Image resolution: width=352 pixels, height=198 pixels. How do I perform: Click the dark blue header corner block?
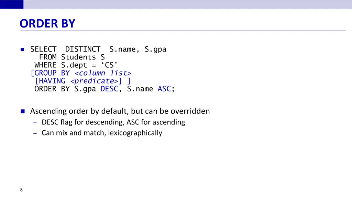tap(12, 4)
